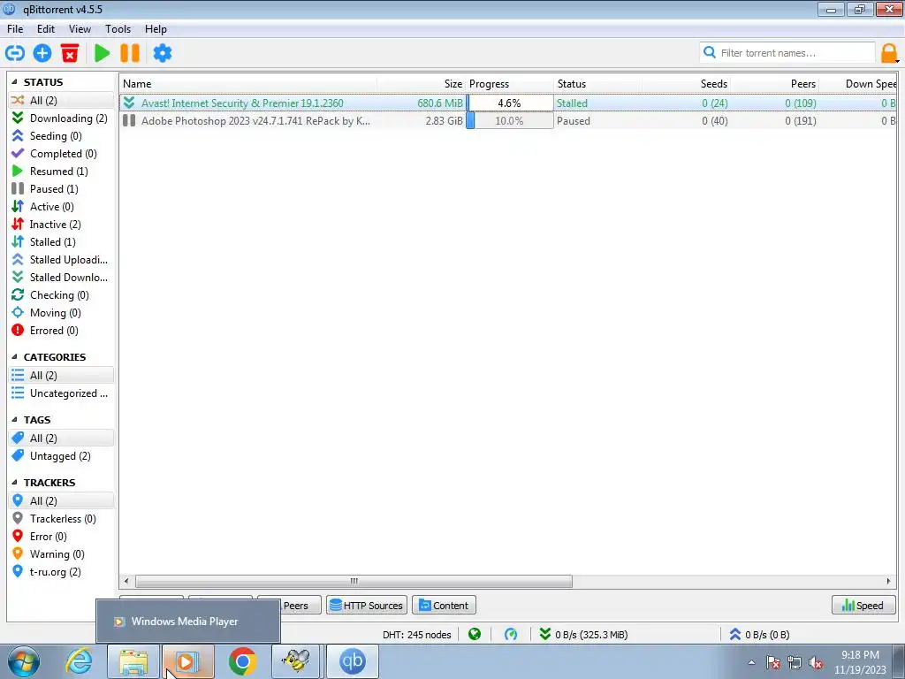Sort torrents by Seeds column header
The width and height of the screenshot is (905, 679).
pos(686,84)
